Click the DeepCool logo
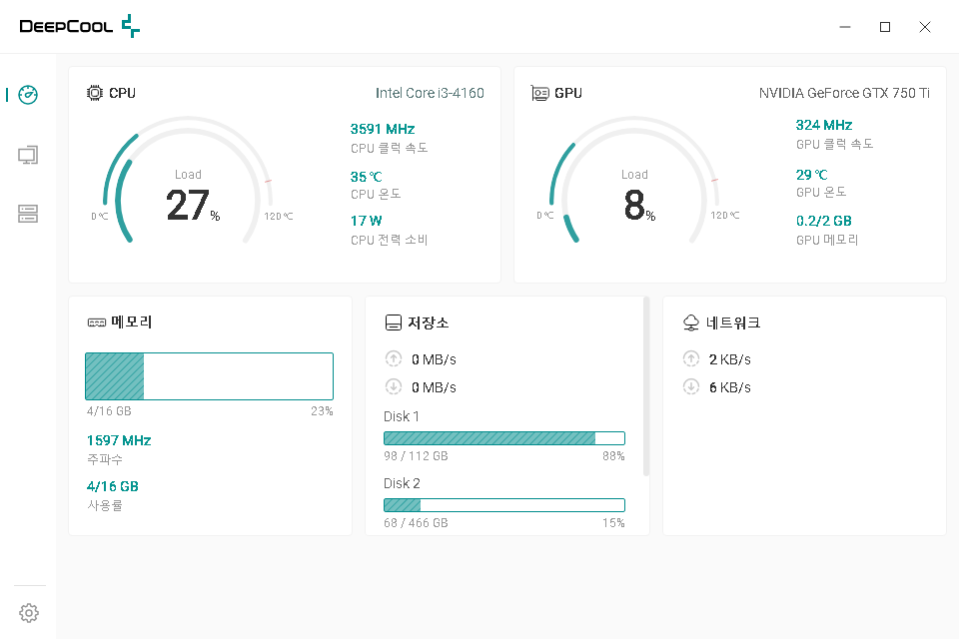 [80, 27]
